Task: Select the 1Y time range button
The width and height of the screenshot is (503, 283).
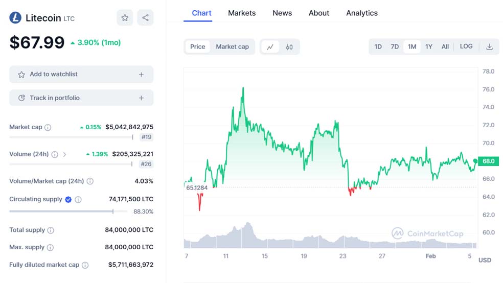Action: [429, 47]
